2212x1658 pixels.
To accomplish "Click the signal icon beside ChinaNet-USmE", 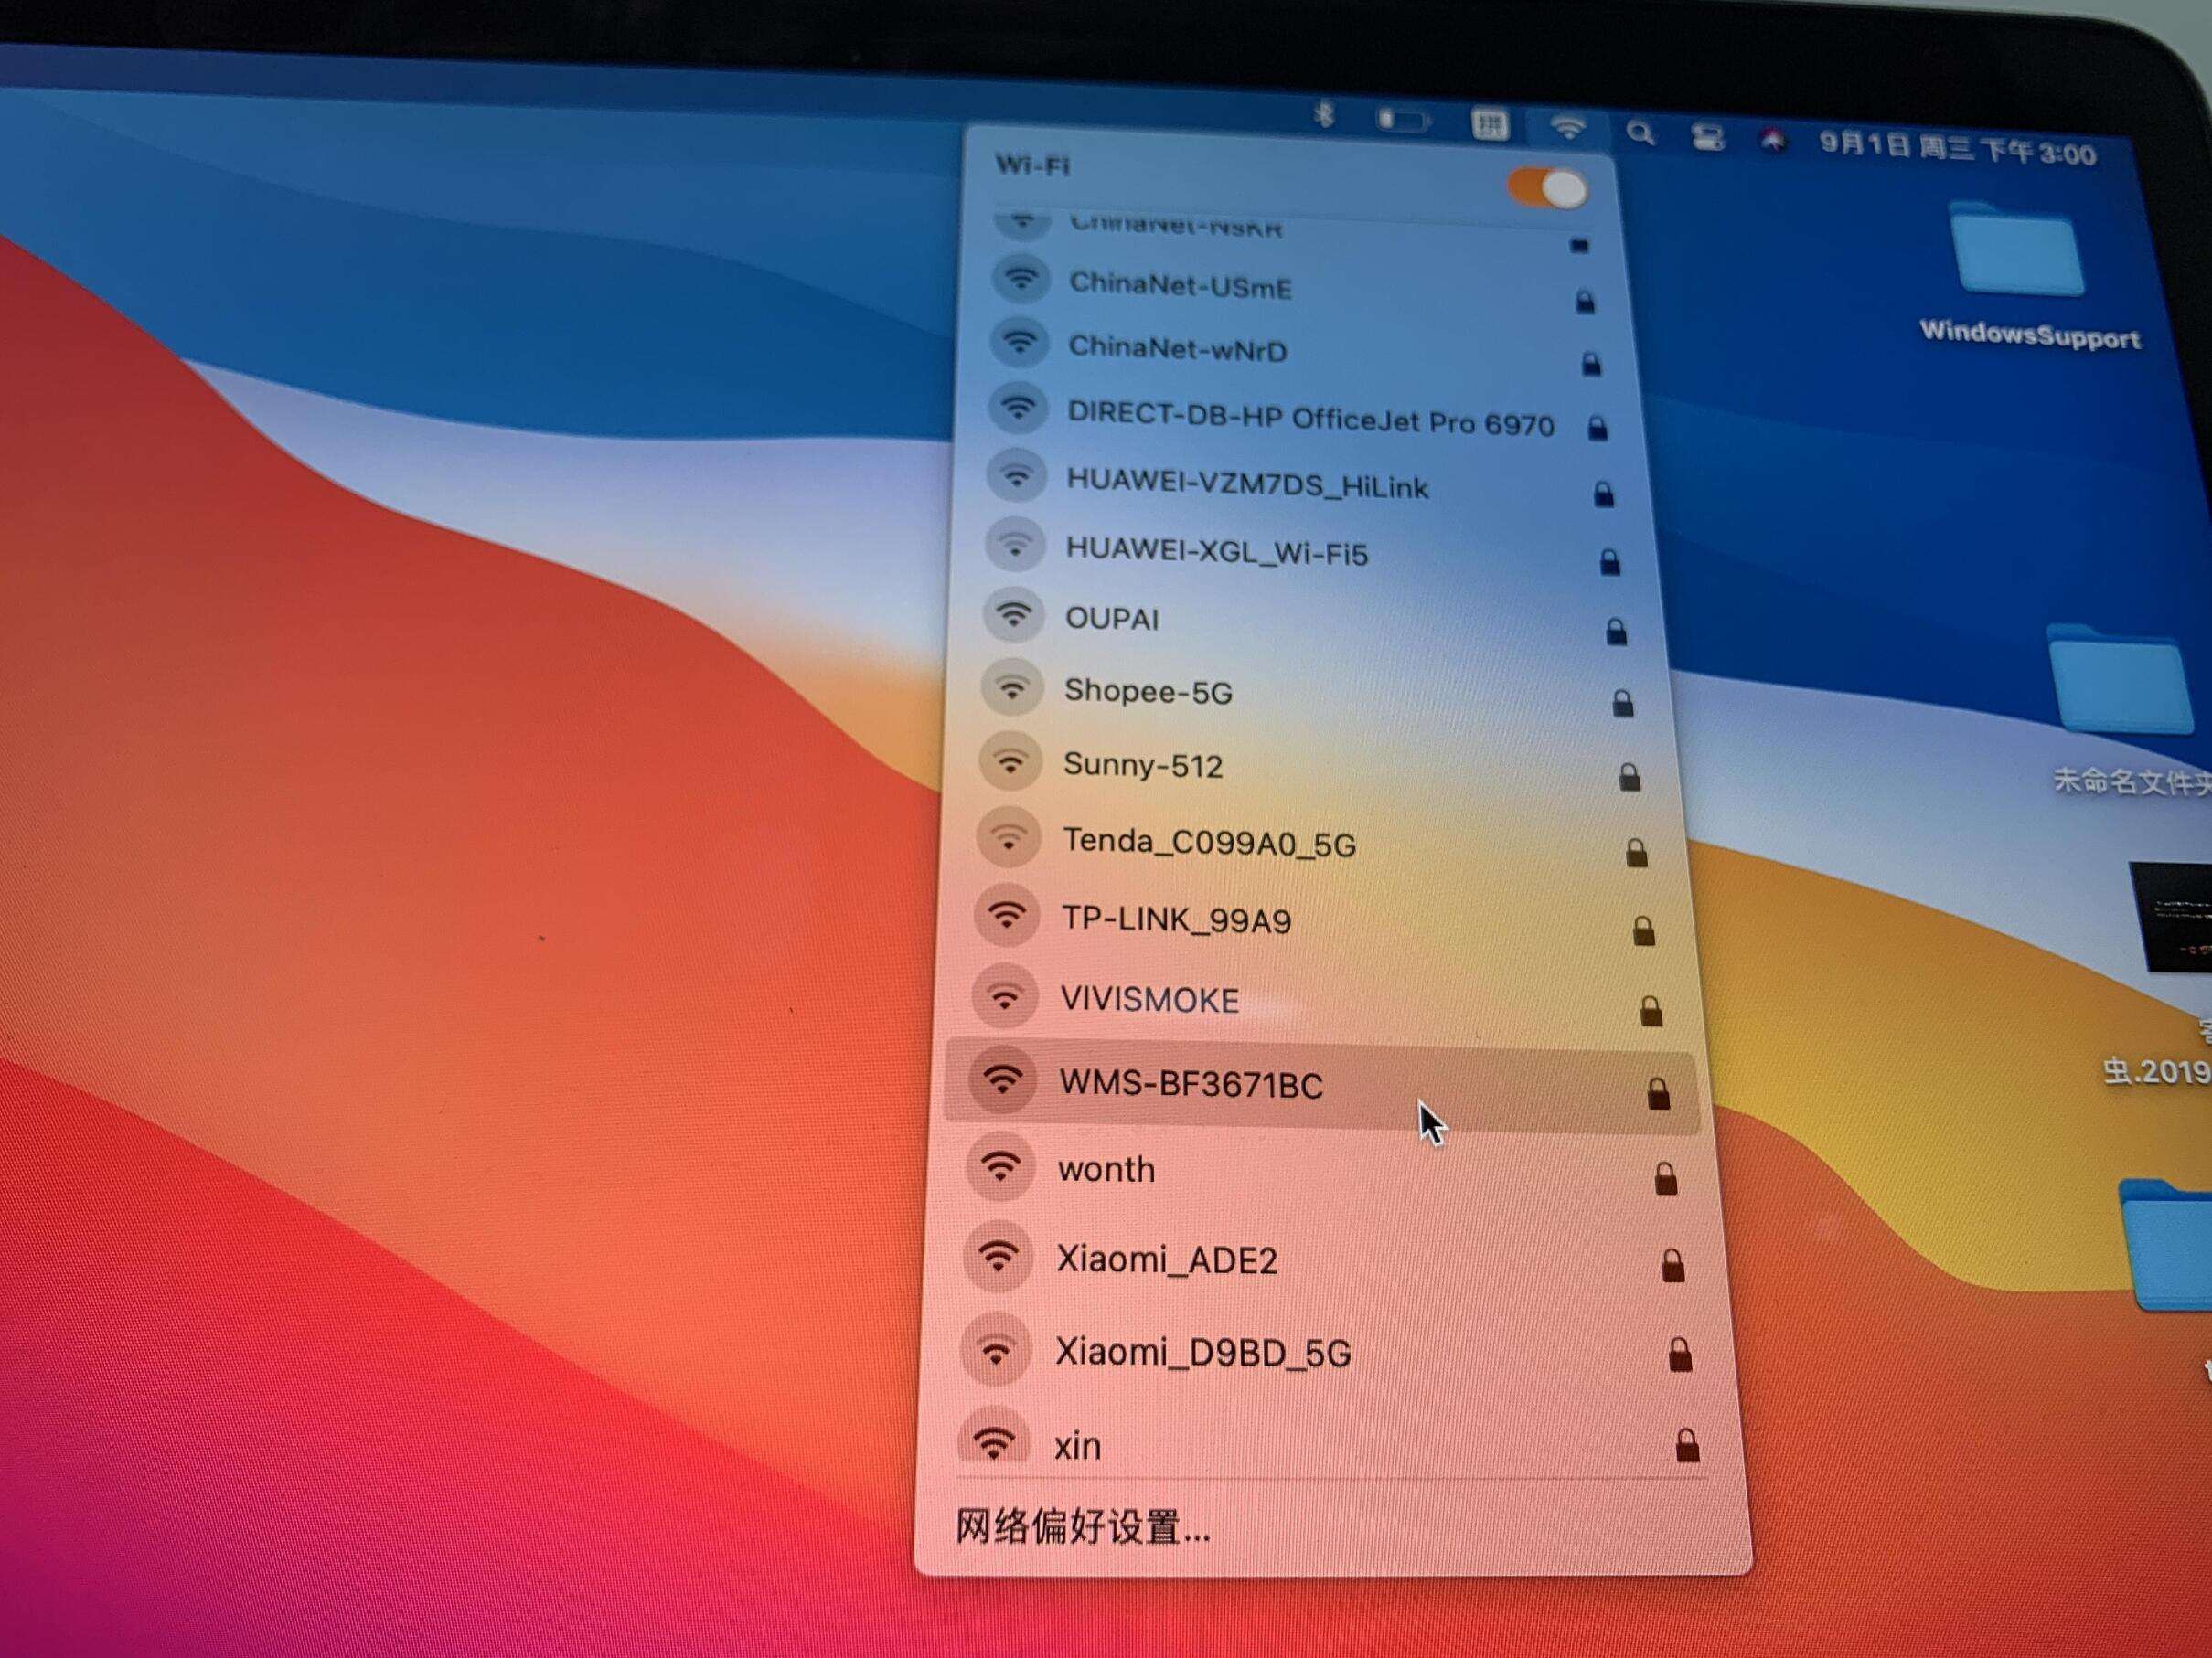I will (x=1021, y=279).
